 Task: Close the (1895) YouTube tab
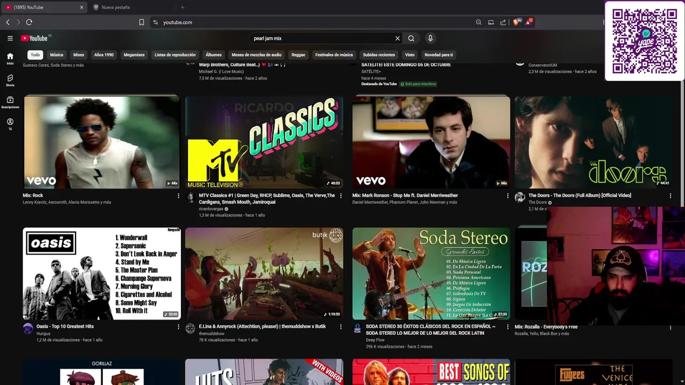[x=82, y=7]
